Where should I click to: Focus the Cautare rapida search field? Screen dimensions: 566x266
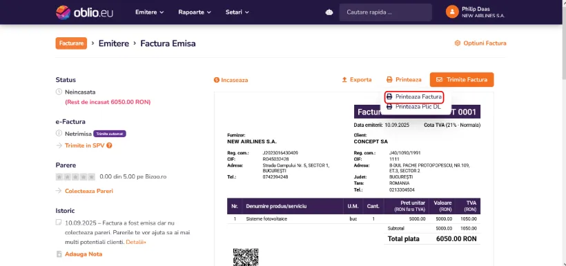click(386, 12)
